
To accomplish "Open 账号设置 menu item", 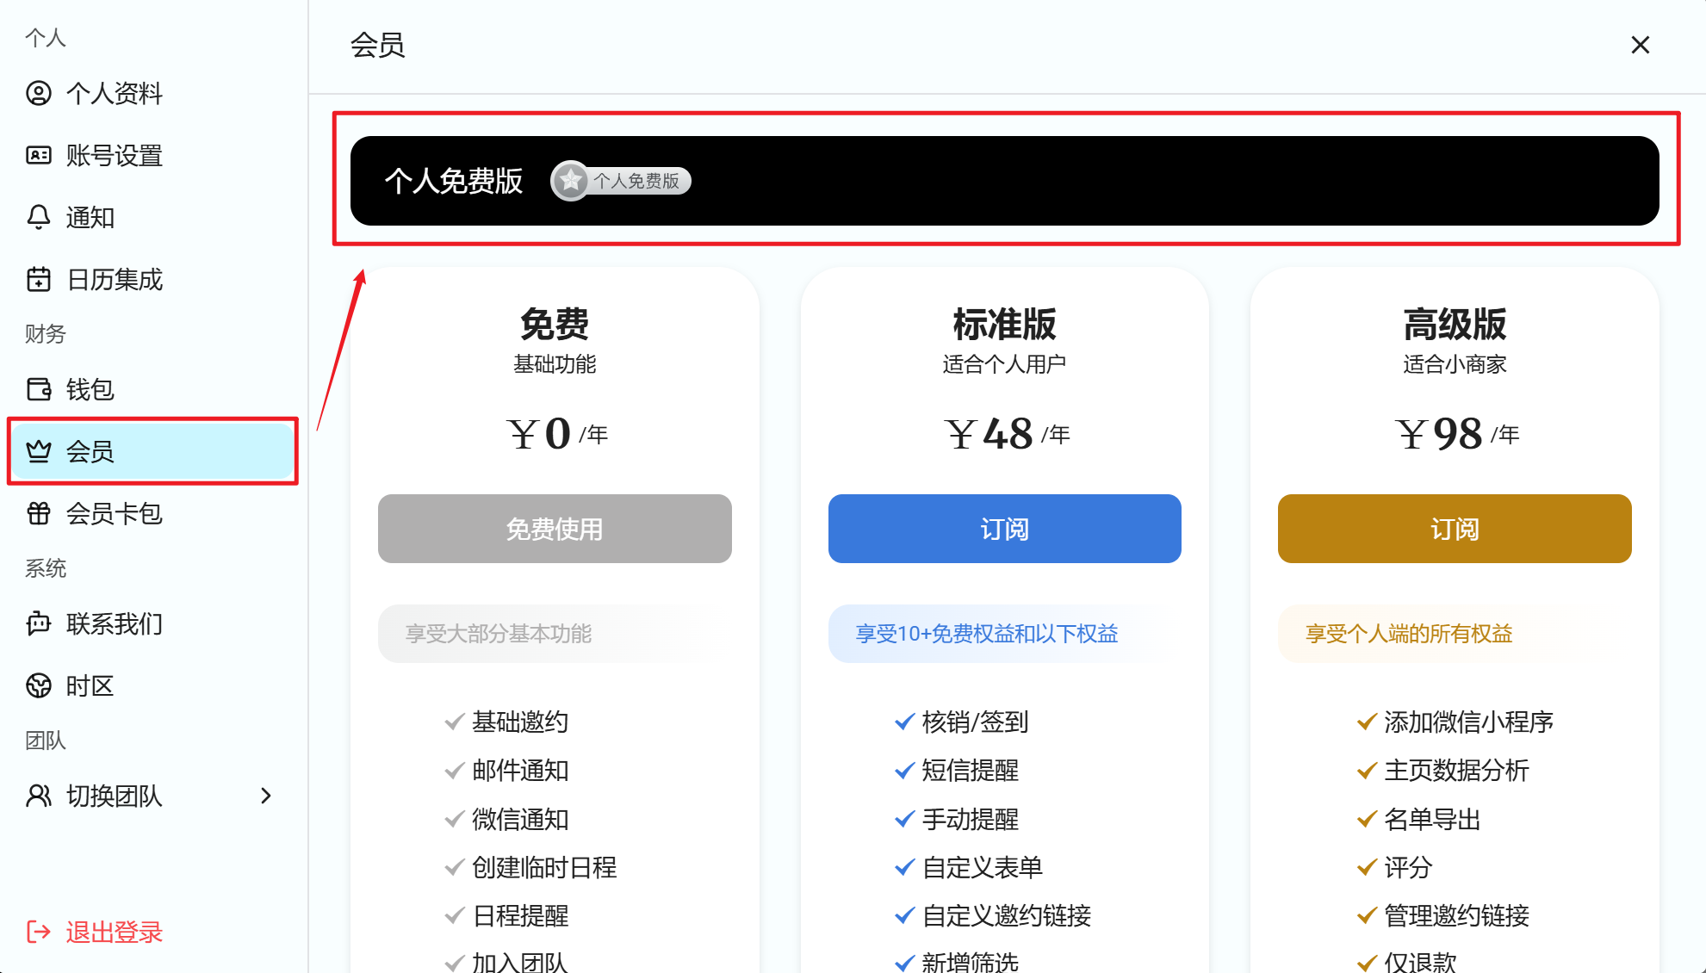I will 153,155.
